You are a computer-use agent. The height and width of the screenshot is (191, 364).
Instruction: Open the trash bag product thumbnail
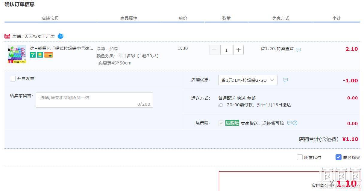pos(17,54)
